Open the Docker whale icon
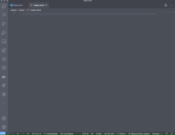This screenshot has width=175, height=135. [4, 77]
